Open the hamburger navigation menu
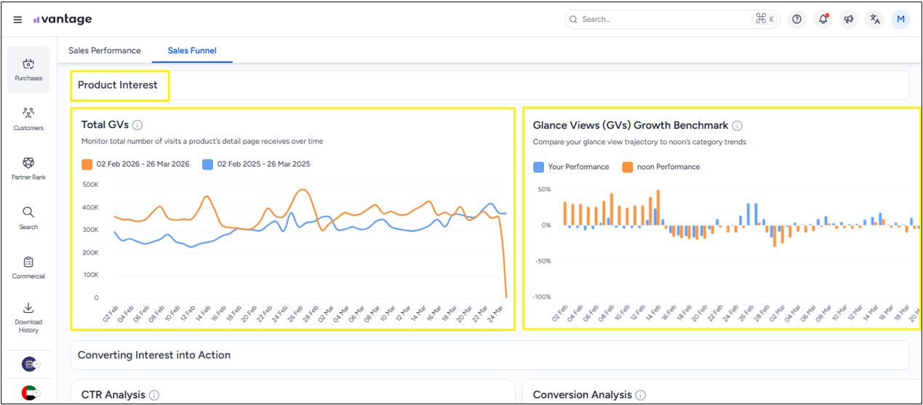This screenshot has height=405, width=923. [x=17, y=20]
